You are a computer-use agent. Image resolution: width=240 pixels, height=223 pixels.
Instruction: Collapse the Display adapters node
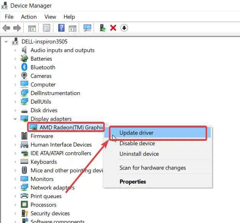pos(15,119)
